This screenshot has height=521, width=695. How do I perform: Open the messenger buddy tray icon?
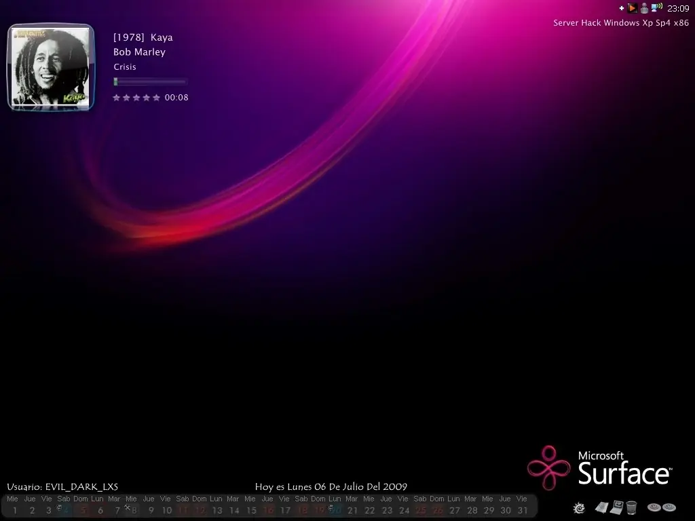coord(644,8)
